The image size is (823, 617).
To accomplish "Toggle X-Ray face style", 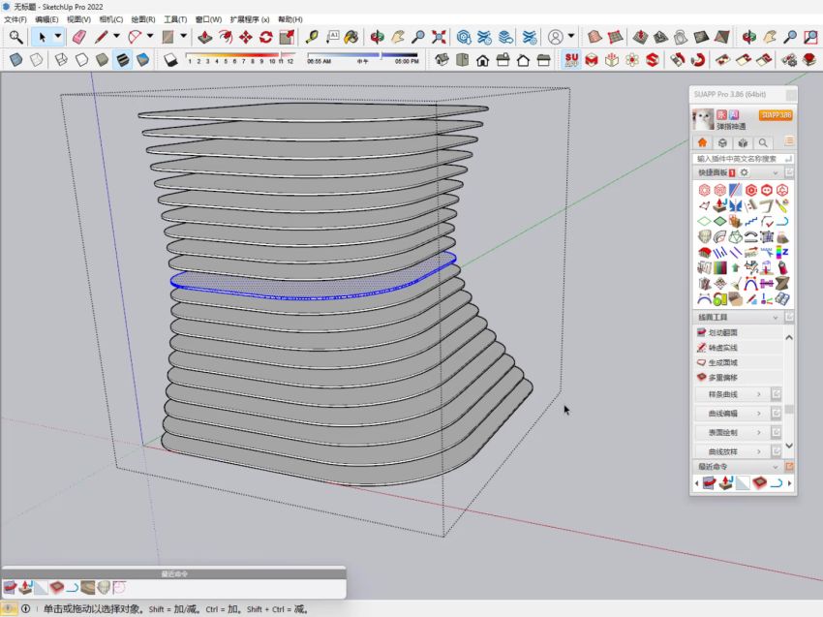I will 15,60.
